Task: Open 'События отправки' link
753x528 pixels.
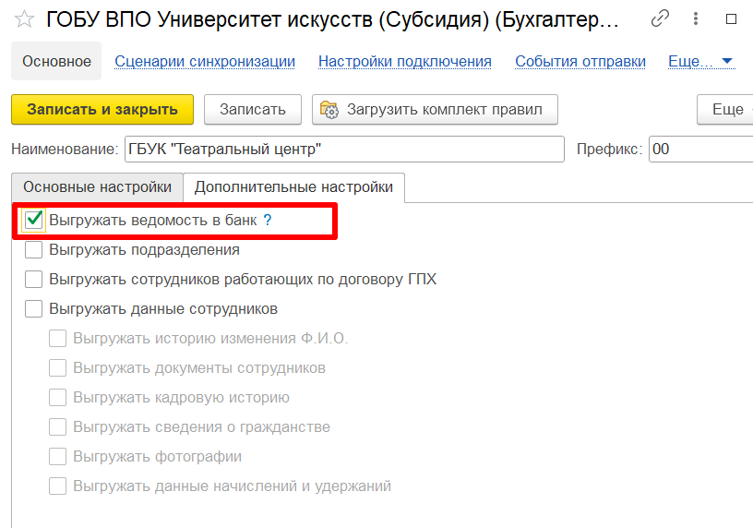Action: pyautogui.click(x=580, y=62)
